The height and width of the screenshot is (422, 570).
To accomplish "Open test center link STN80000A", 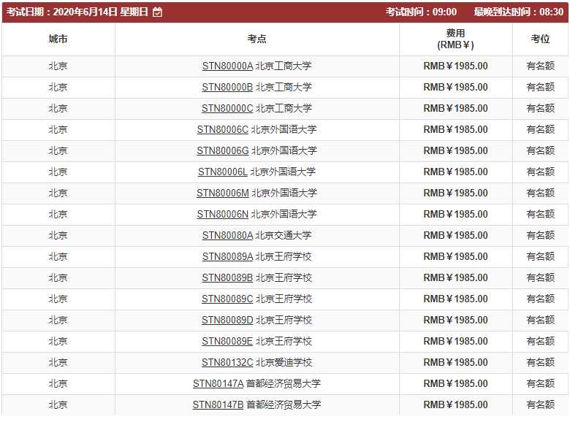I will 227,66.
